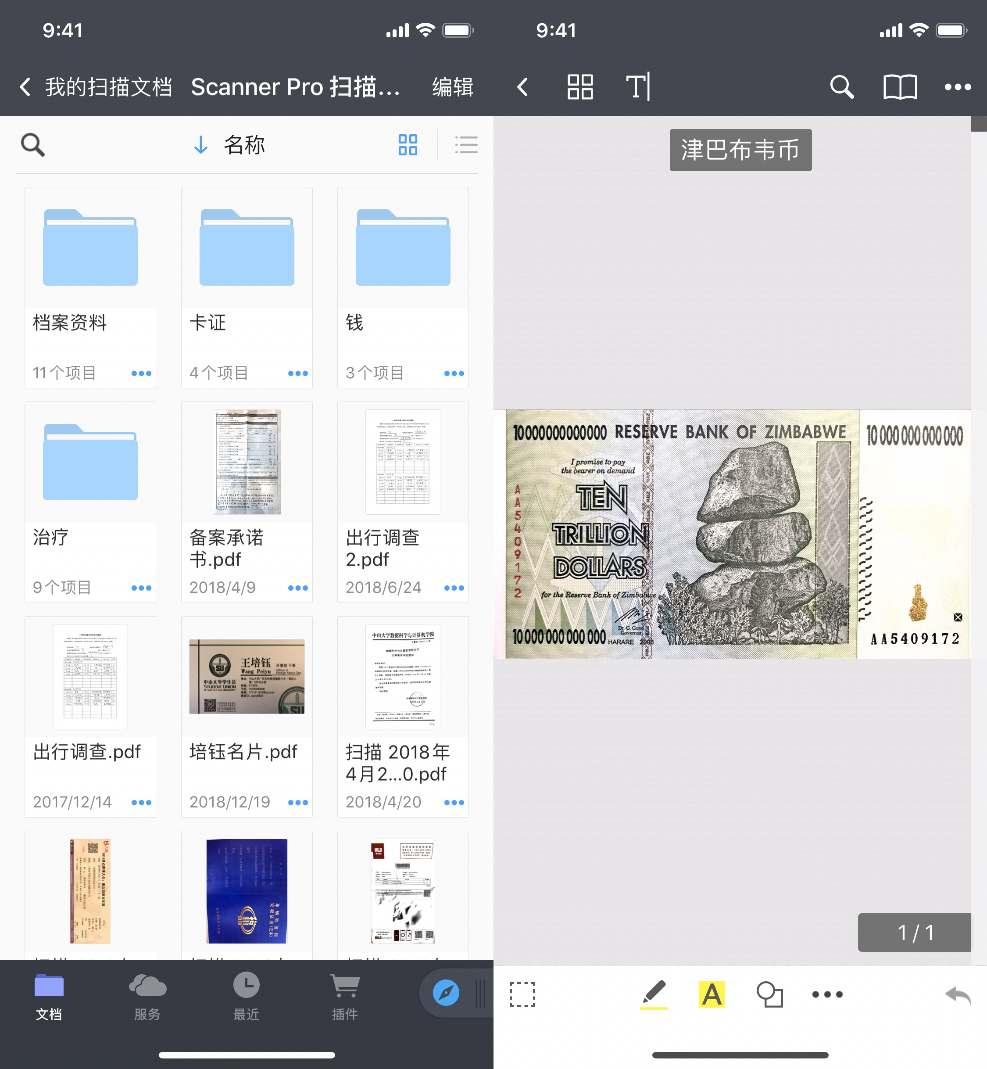Activate the text insert tool
The width and height of the screenshot is (987, 1069).
click(638, 86)
